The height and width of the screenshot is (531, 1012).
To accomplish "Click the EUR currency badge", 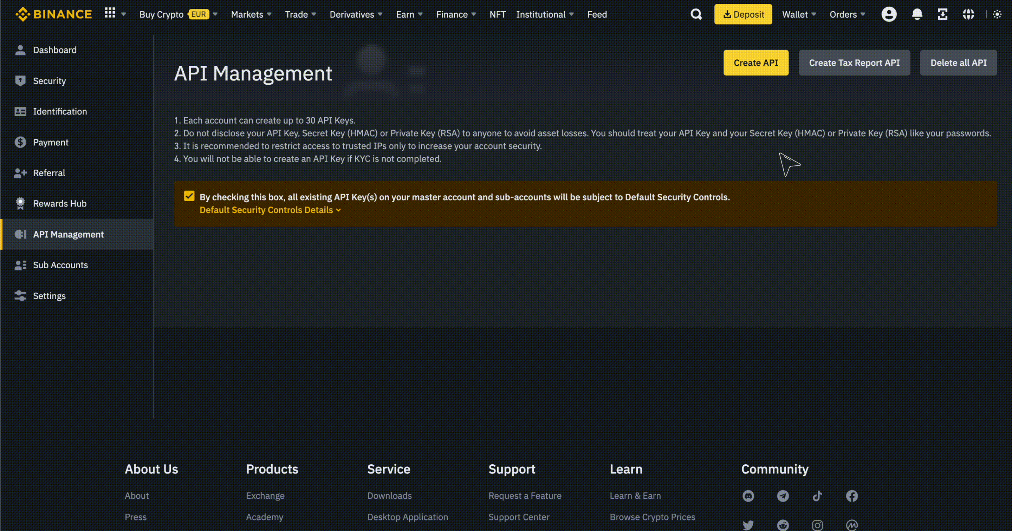I will (x=199, y=14).
